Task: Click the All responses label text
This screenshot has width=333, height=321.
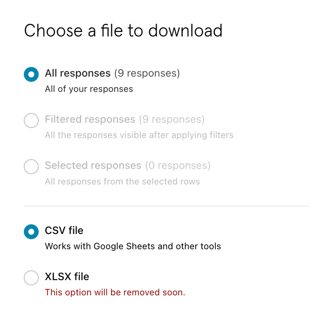Action: (x=77, y=73)
